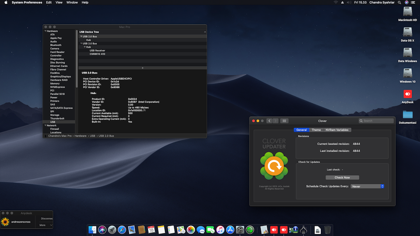Open Finder from the dock

(x=92, y=230)
